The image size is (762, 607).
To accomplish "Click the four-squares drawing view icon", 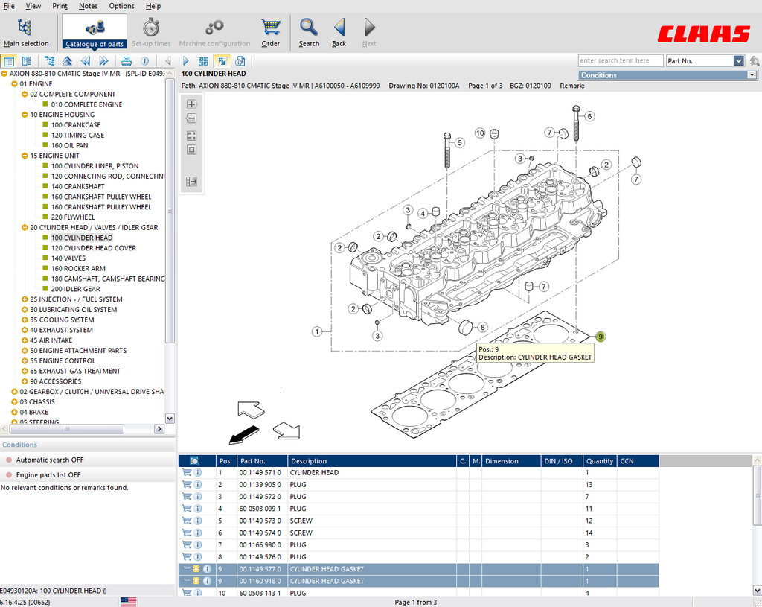I will (191, 136).
